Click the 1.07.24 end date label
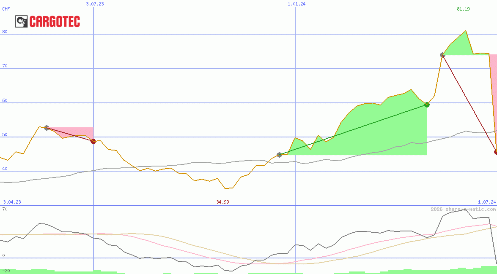497x274 pixels. tap(486, 202)
